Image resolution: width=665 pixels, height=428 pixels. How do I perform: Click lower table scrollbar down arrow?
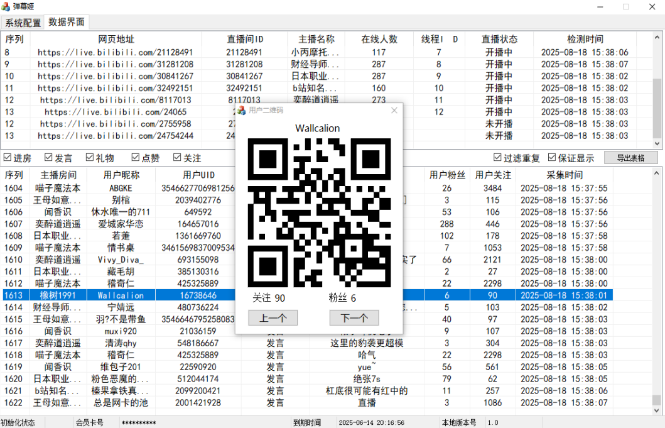pos(656,410)
